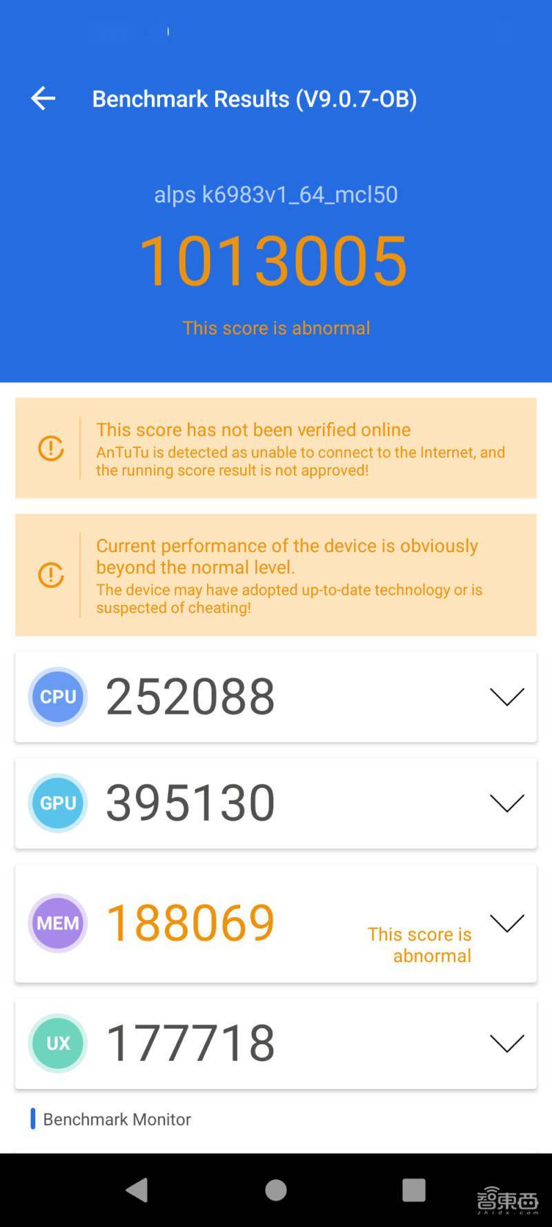Tap the back arrow in header

43,99
